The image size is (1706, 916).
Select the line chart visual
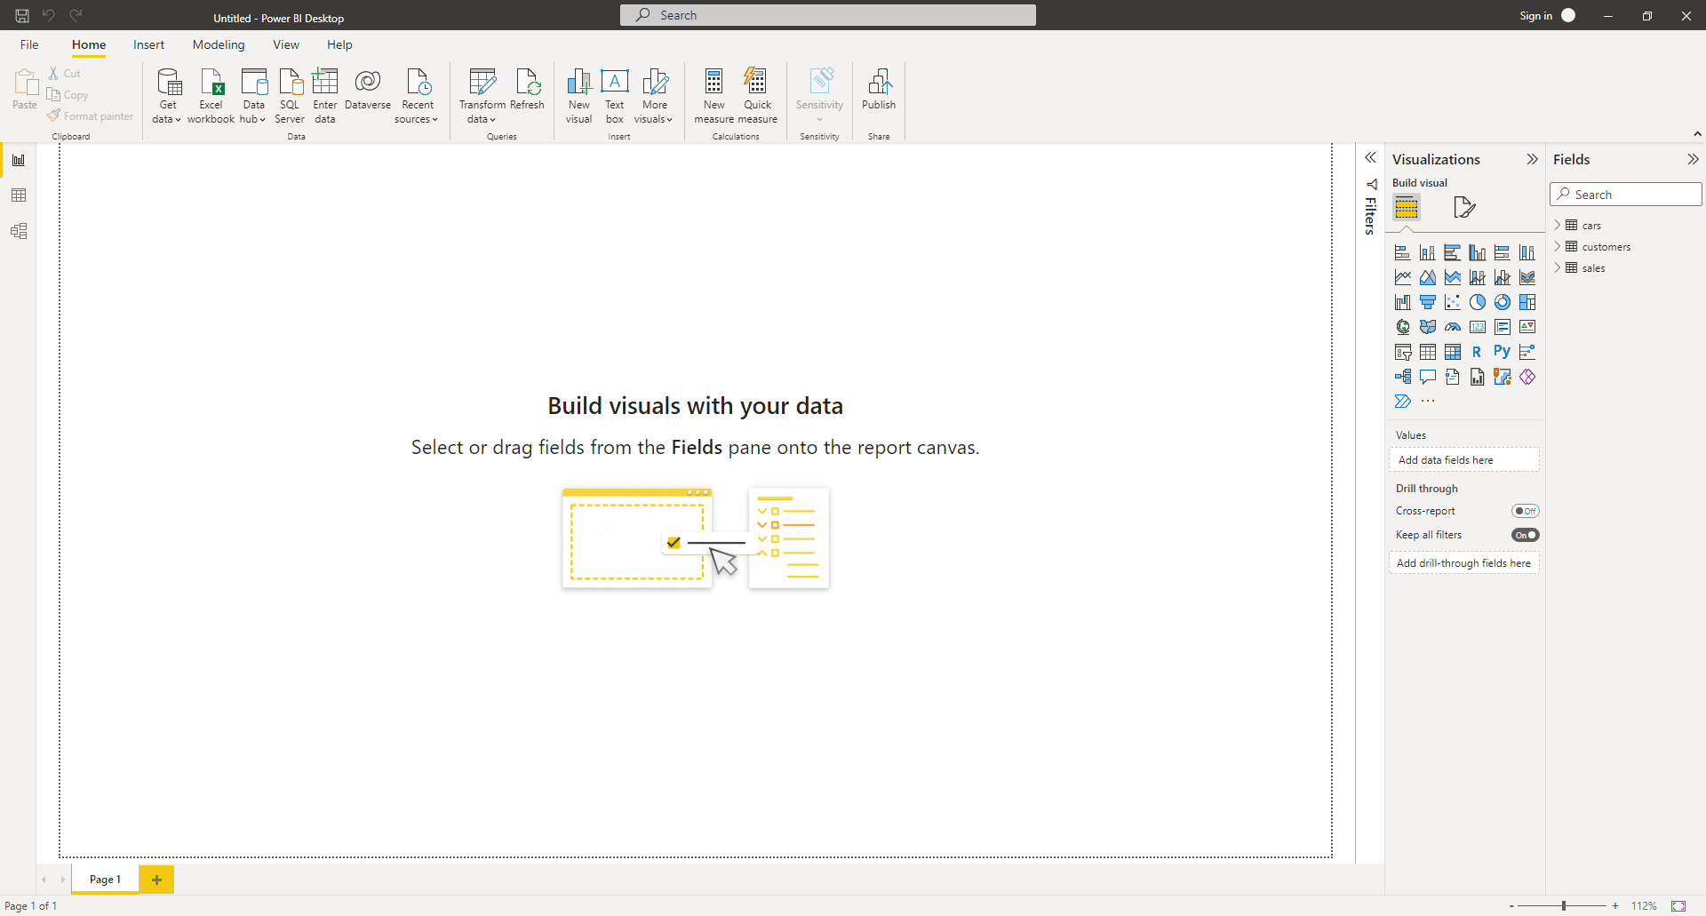click(x=1403, y=277)
